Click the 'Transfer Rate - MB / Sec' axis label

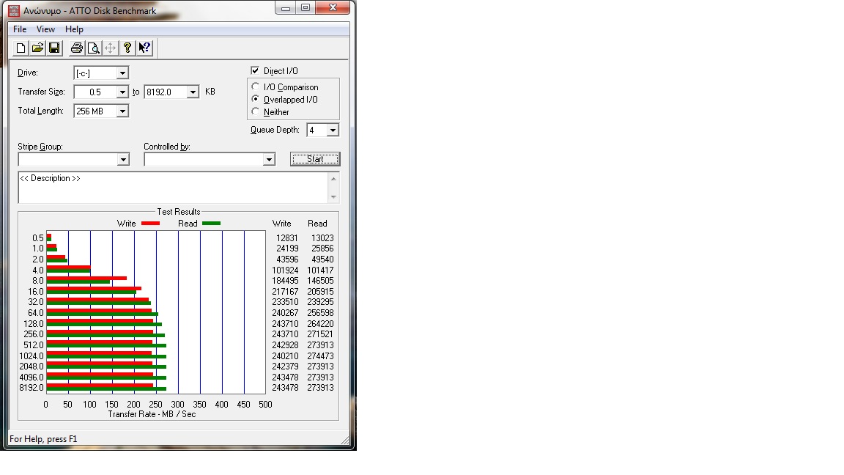tap(152, 414)
